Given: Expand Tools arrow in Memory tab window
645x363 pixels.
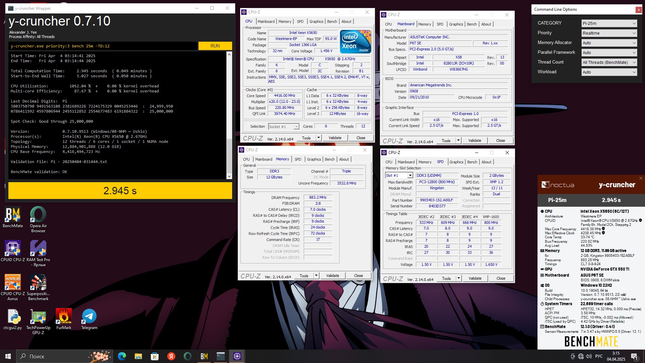Looking at the screenshot, I should (x=316, y=276).
